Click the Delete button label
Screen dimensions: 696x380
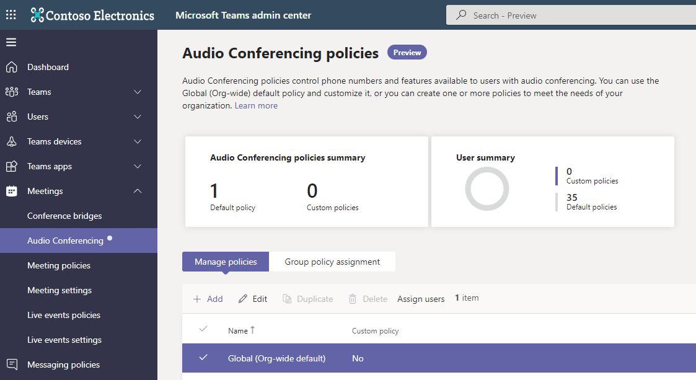coord(375,299)
